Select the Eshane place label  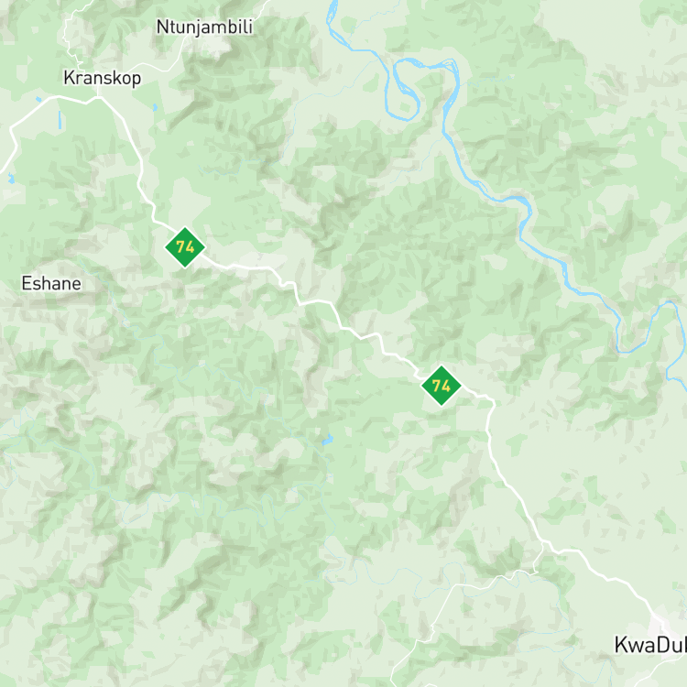click(x=51, y=283)
